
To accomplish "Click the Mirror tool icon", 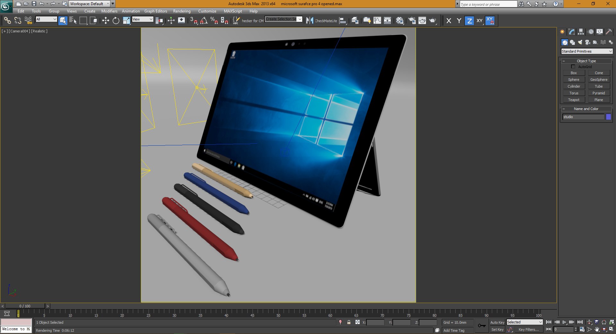I will coord(310,21).
